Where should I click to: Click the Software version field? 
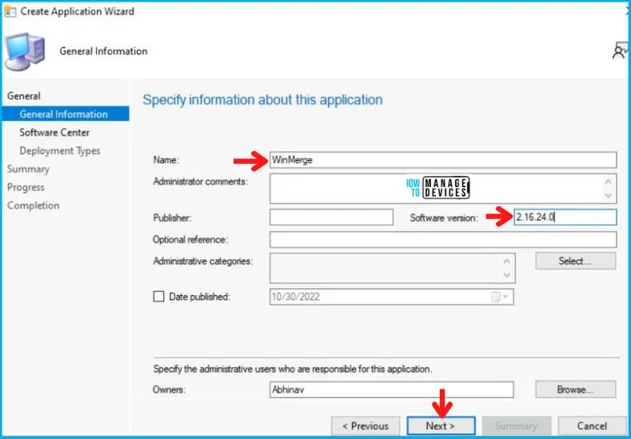(x=565, y=218)
